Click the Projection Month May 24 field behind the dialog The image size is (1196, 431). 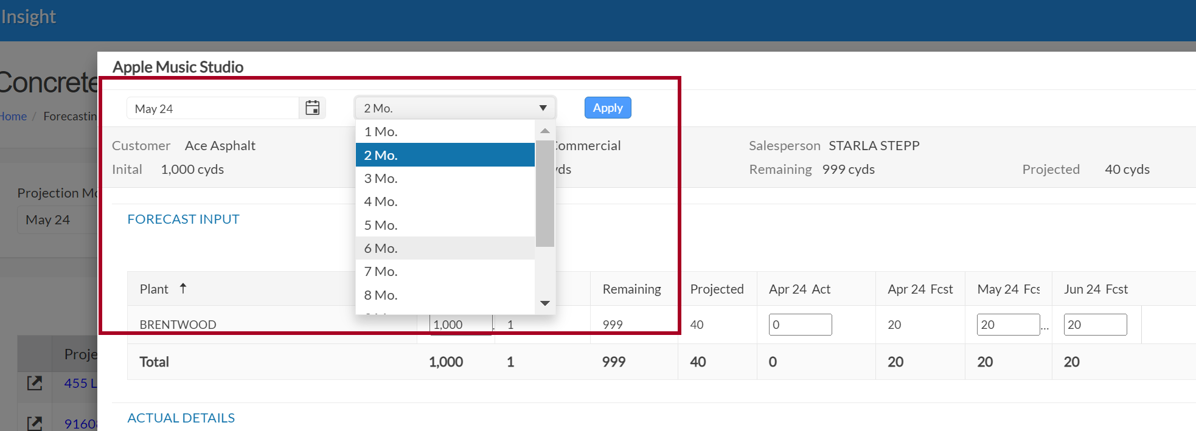(x=58, y=219)
